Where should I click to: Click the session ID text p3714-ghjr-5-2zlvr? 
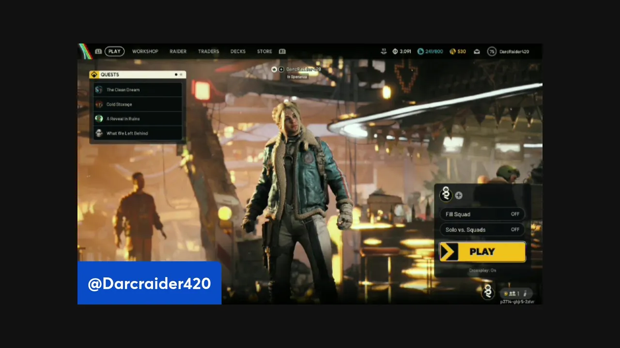(x=517, y=302)
